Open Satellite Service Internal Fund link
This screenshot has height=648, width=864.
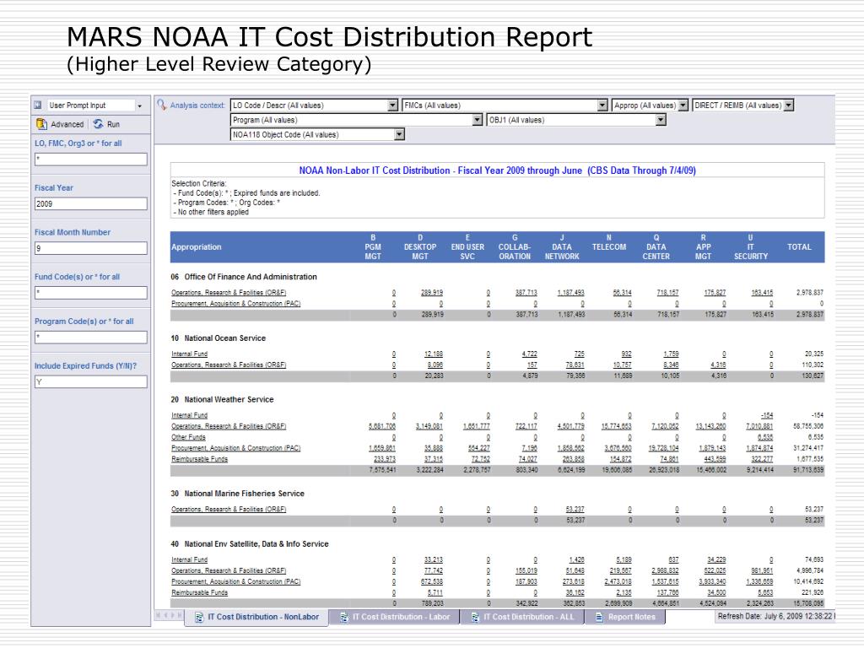[x=190, y=559]
